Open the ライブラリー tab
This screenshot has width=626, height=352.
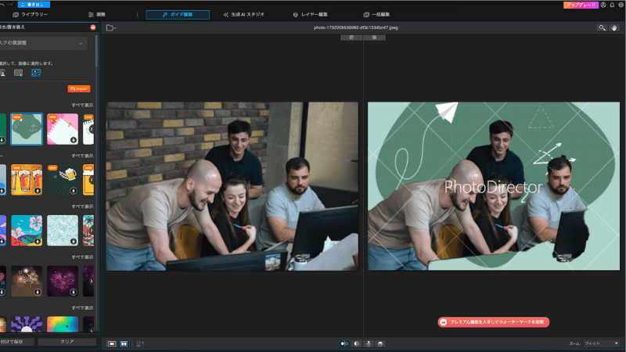click(31, 15)
